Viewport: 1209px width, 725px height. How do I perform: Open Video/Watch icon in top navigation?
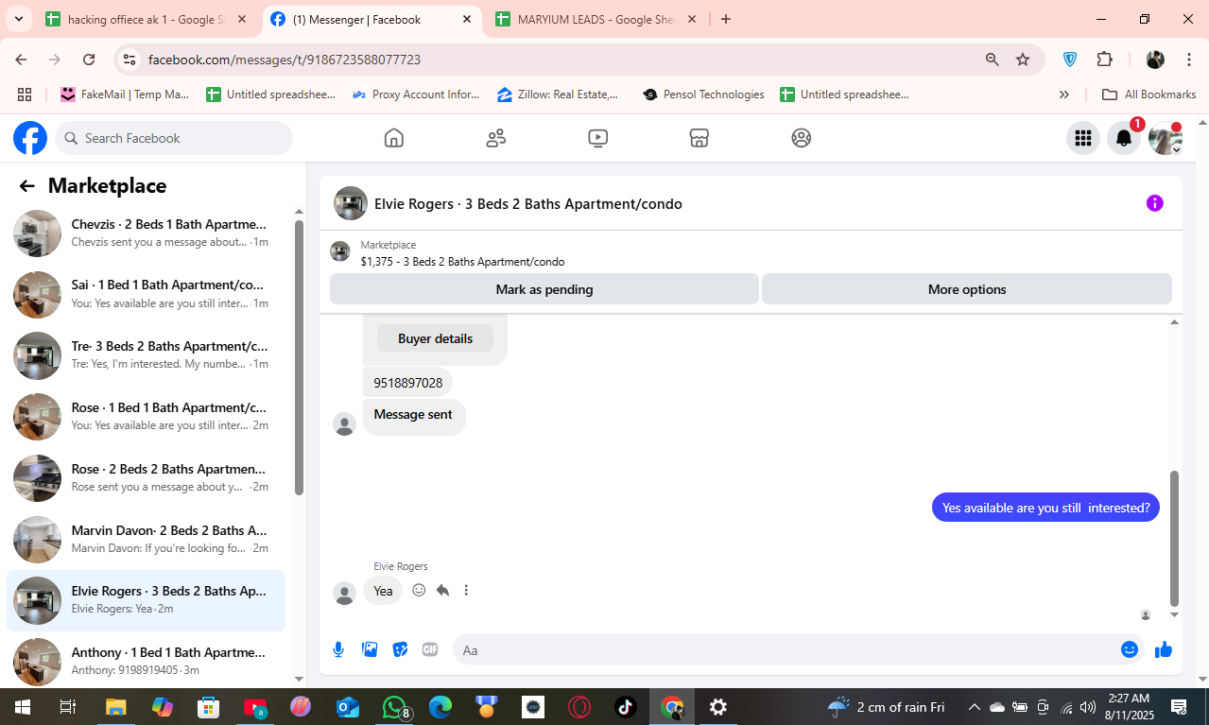(597, 138)
